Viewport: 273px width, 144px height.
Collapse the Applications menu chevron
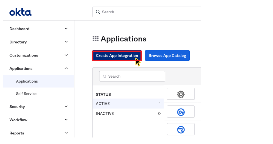click(66, 68)
